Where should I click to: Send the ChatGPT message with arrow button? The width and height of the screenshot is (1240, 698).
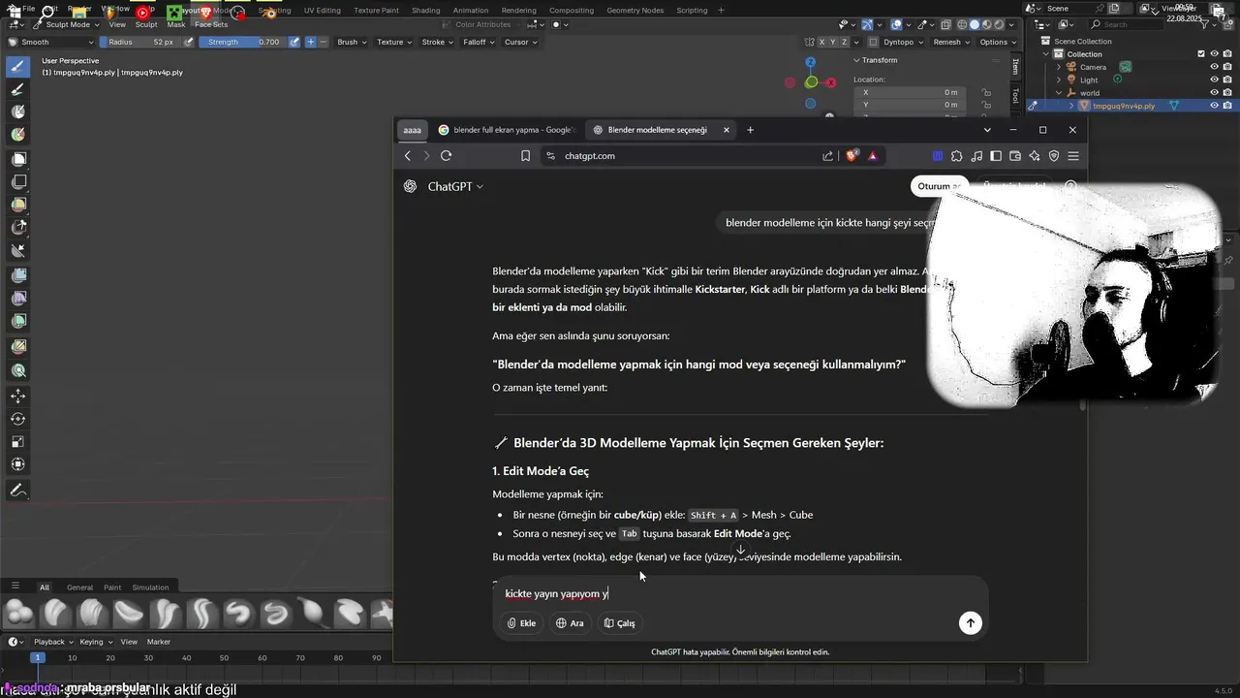click(x=970, y=623)
